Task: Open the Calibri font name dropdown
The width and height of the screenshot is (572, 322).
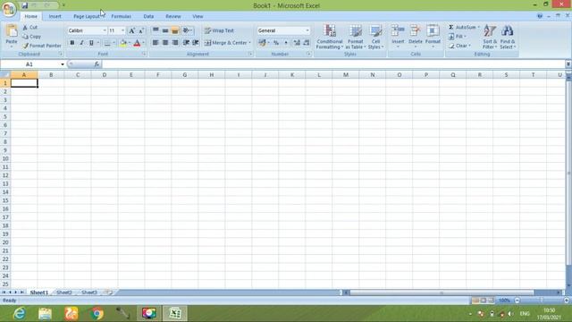Action: 105,30
